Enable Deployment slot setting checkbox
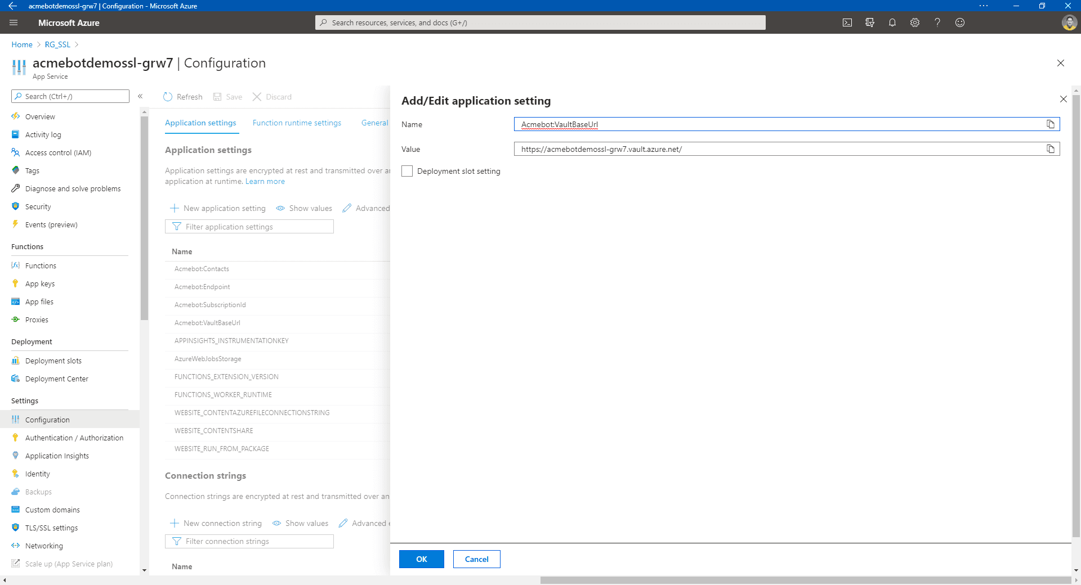The height and width of the screenshot is (585, 1081). point(407,171)
